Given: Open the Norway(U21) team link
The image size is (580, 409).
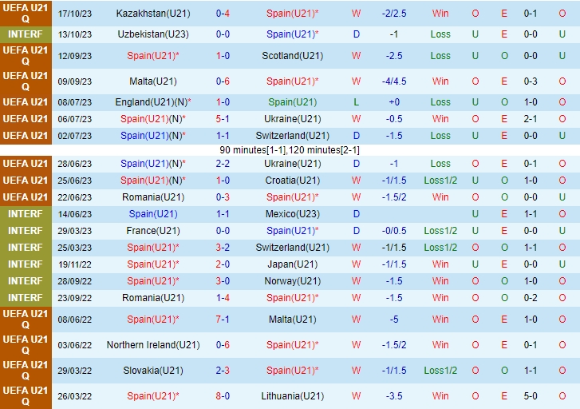Looking at the screenshot, I should pos(292,281).
